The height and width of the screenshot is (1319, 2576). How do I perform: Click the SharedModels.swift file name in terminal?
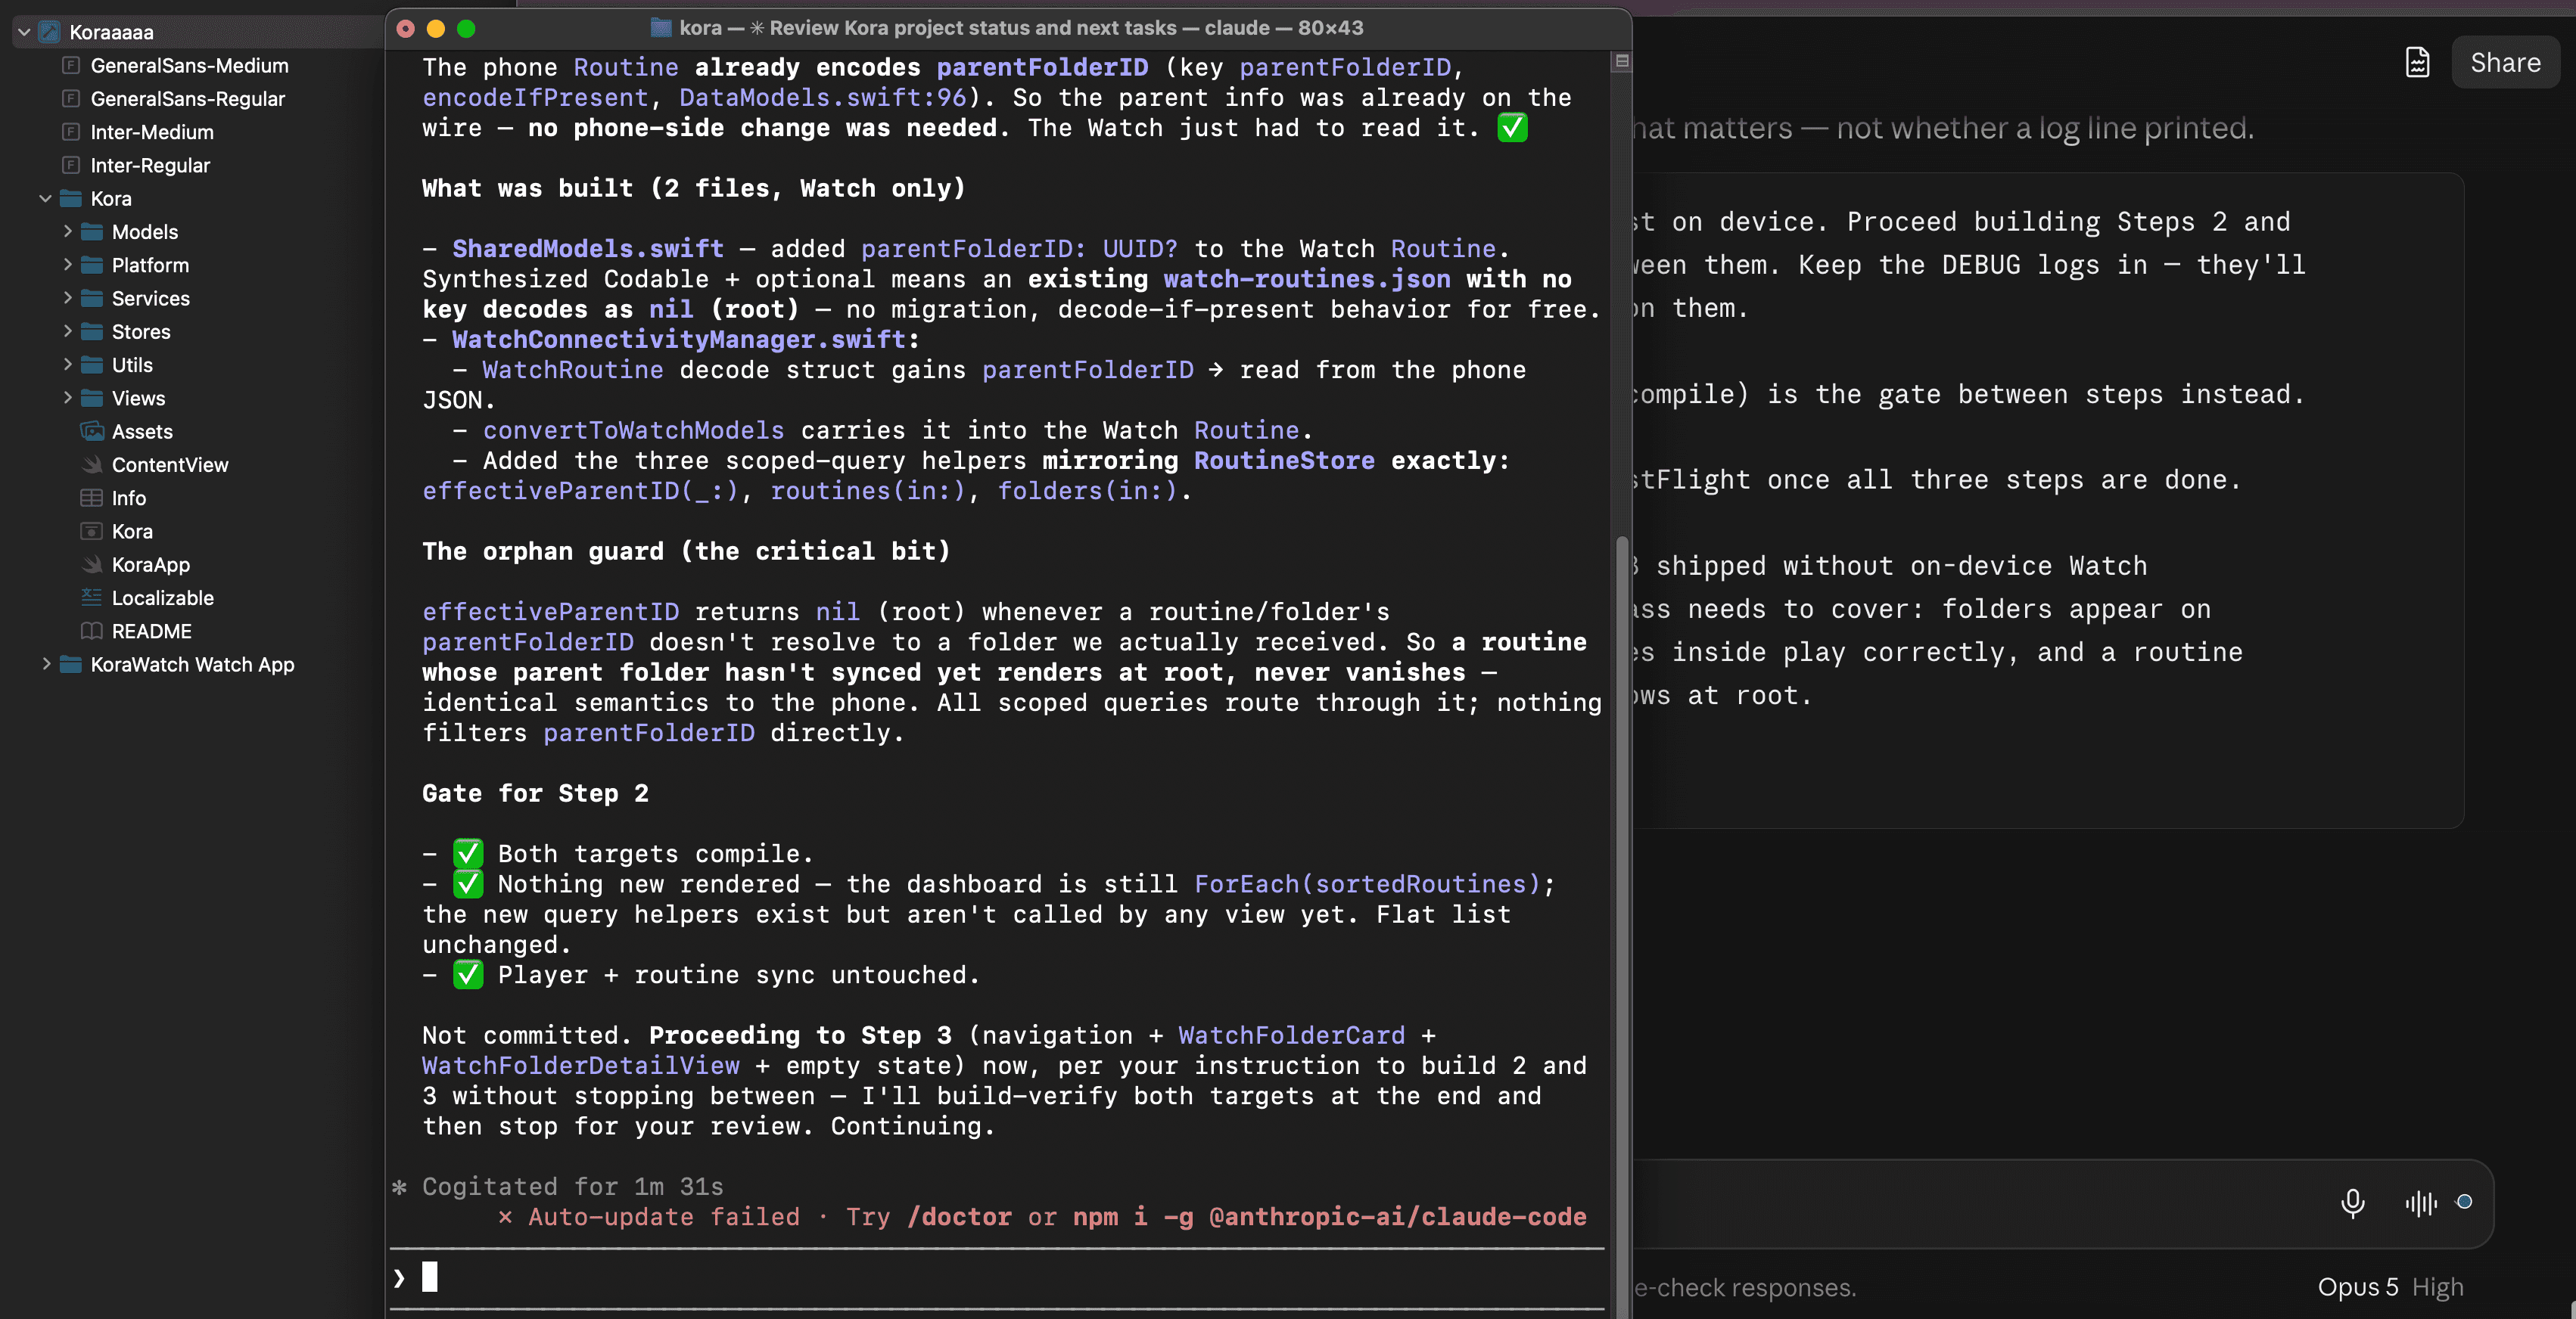point(587,248)
